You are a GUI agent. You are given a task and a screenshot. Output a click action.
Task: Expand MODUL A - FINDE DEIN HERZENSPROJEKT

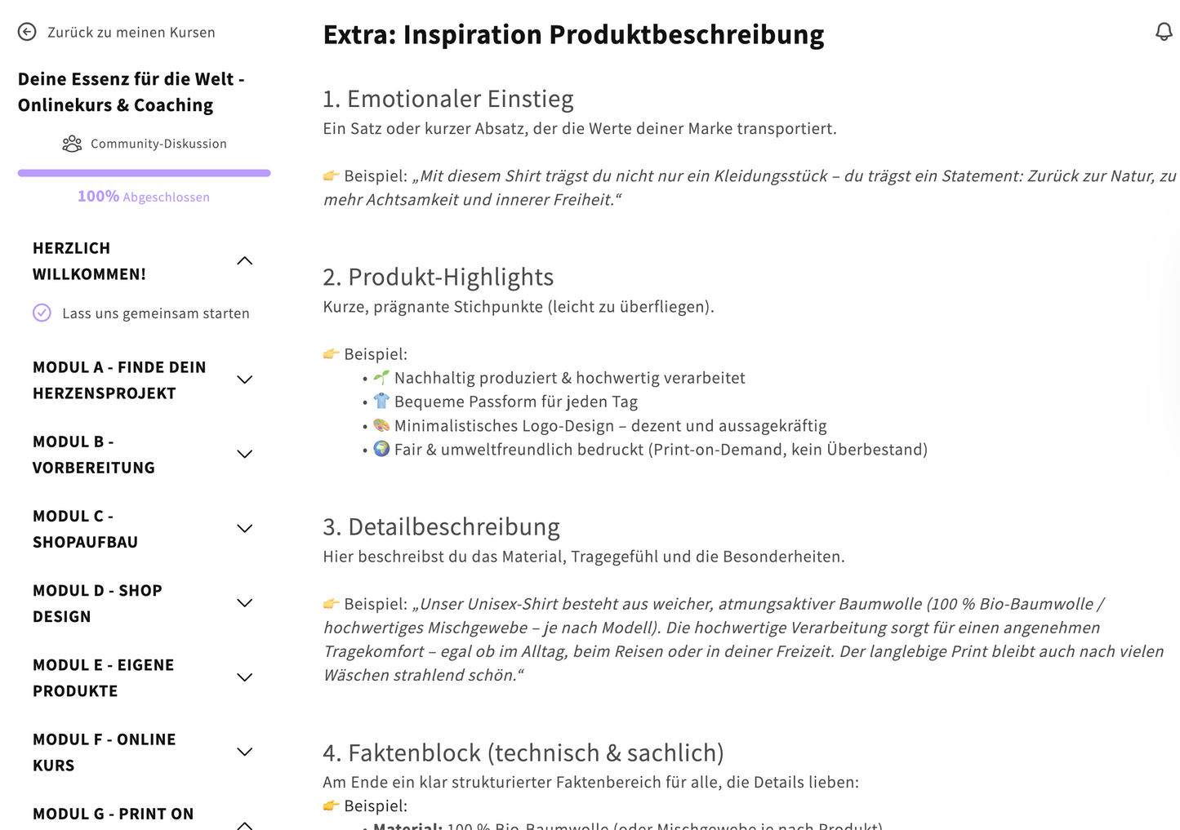coord(244,379)
